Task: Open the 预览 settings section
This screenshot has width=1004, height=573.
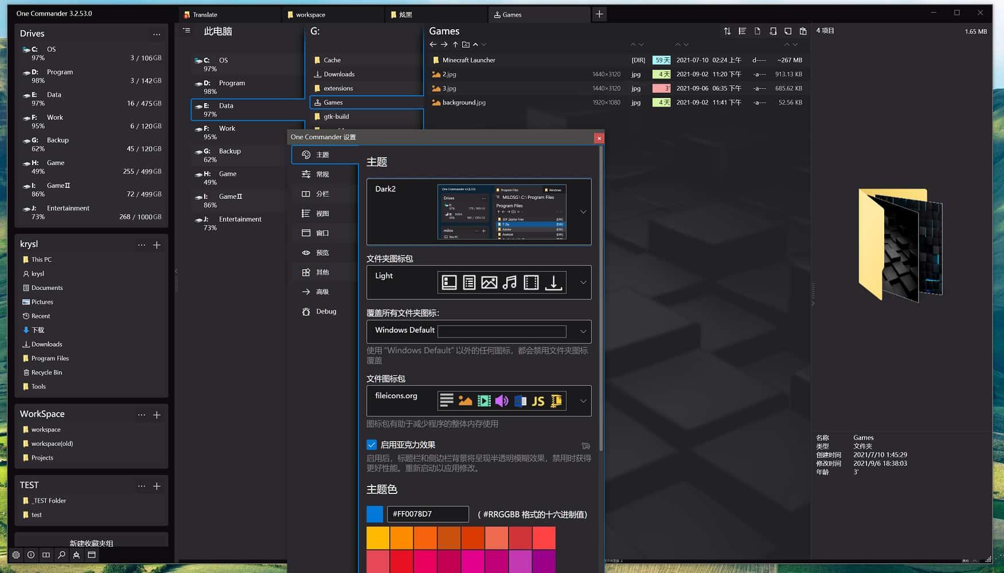Action: click(322, 253)
